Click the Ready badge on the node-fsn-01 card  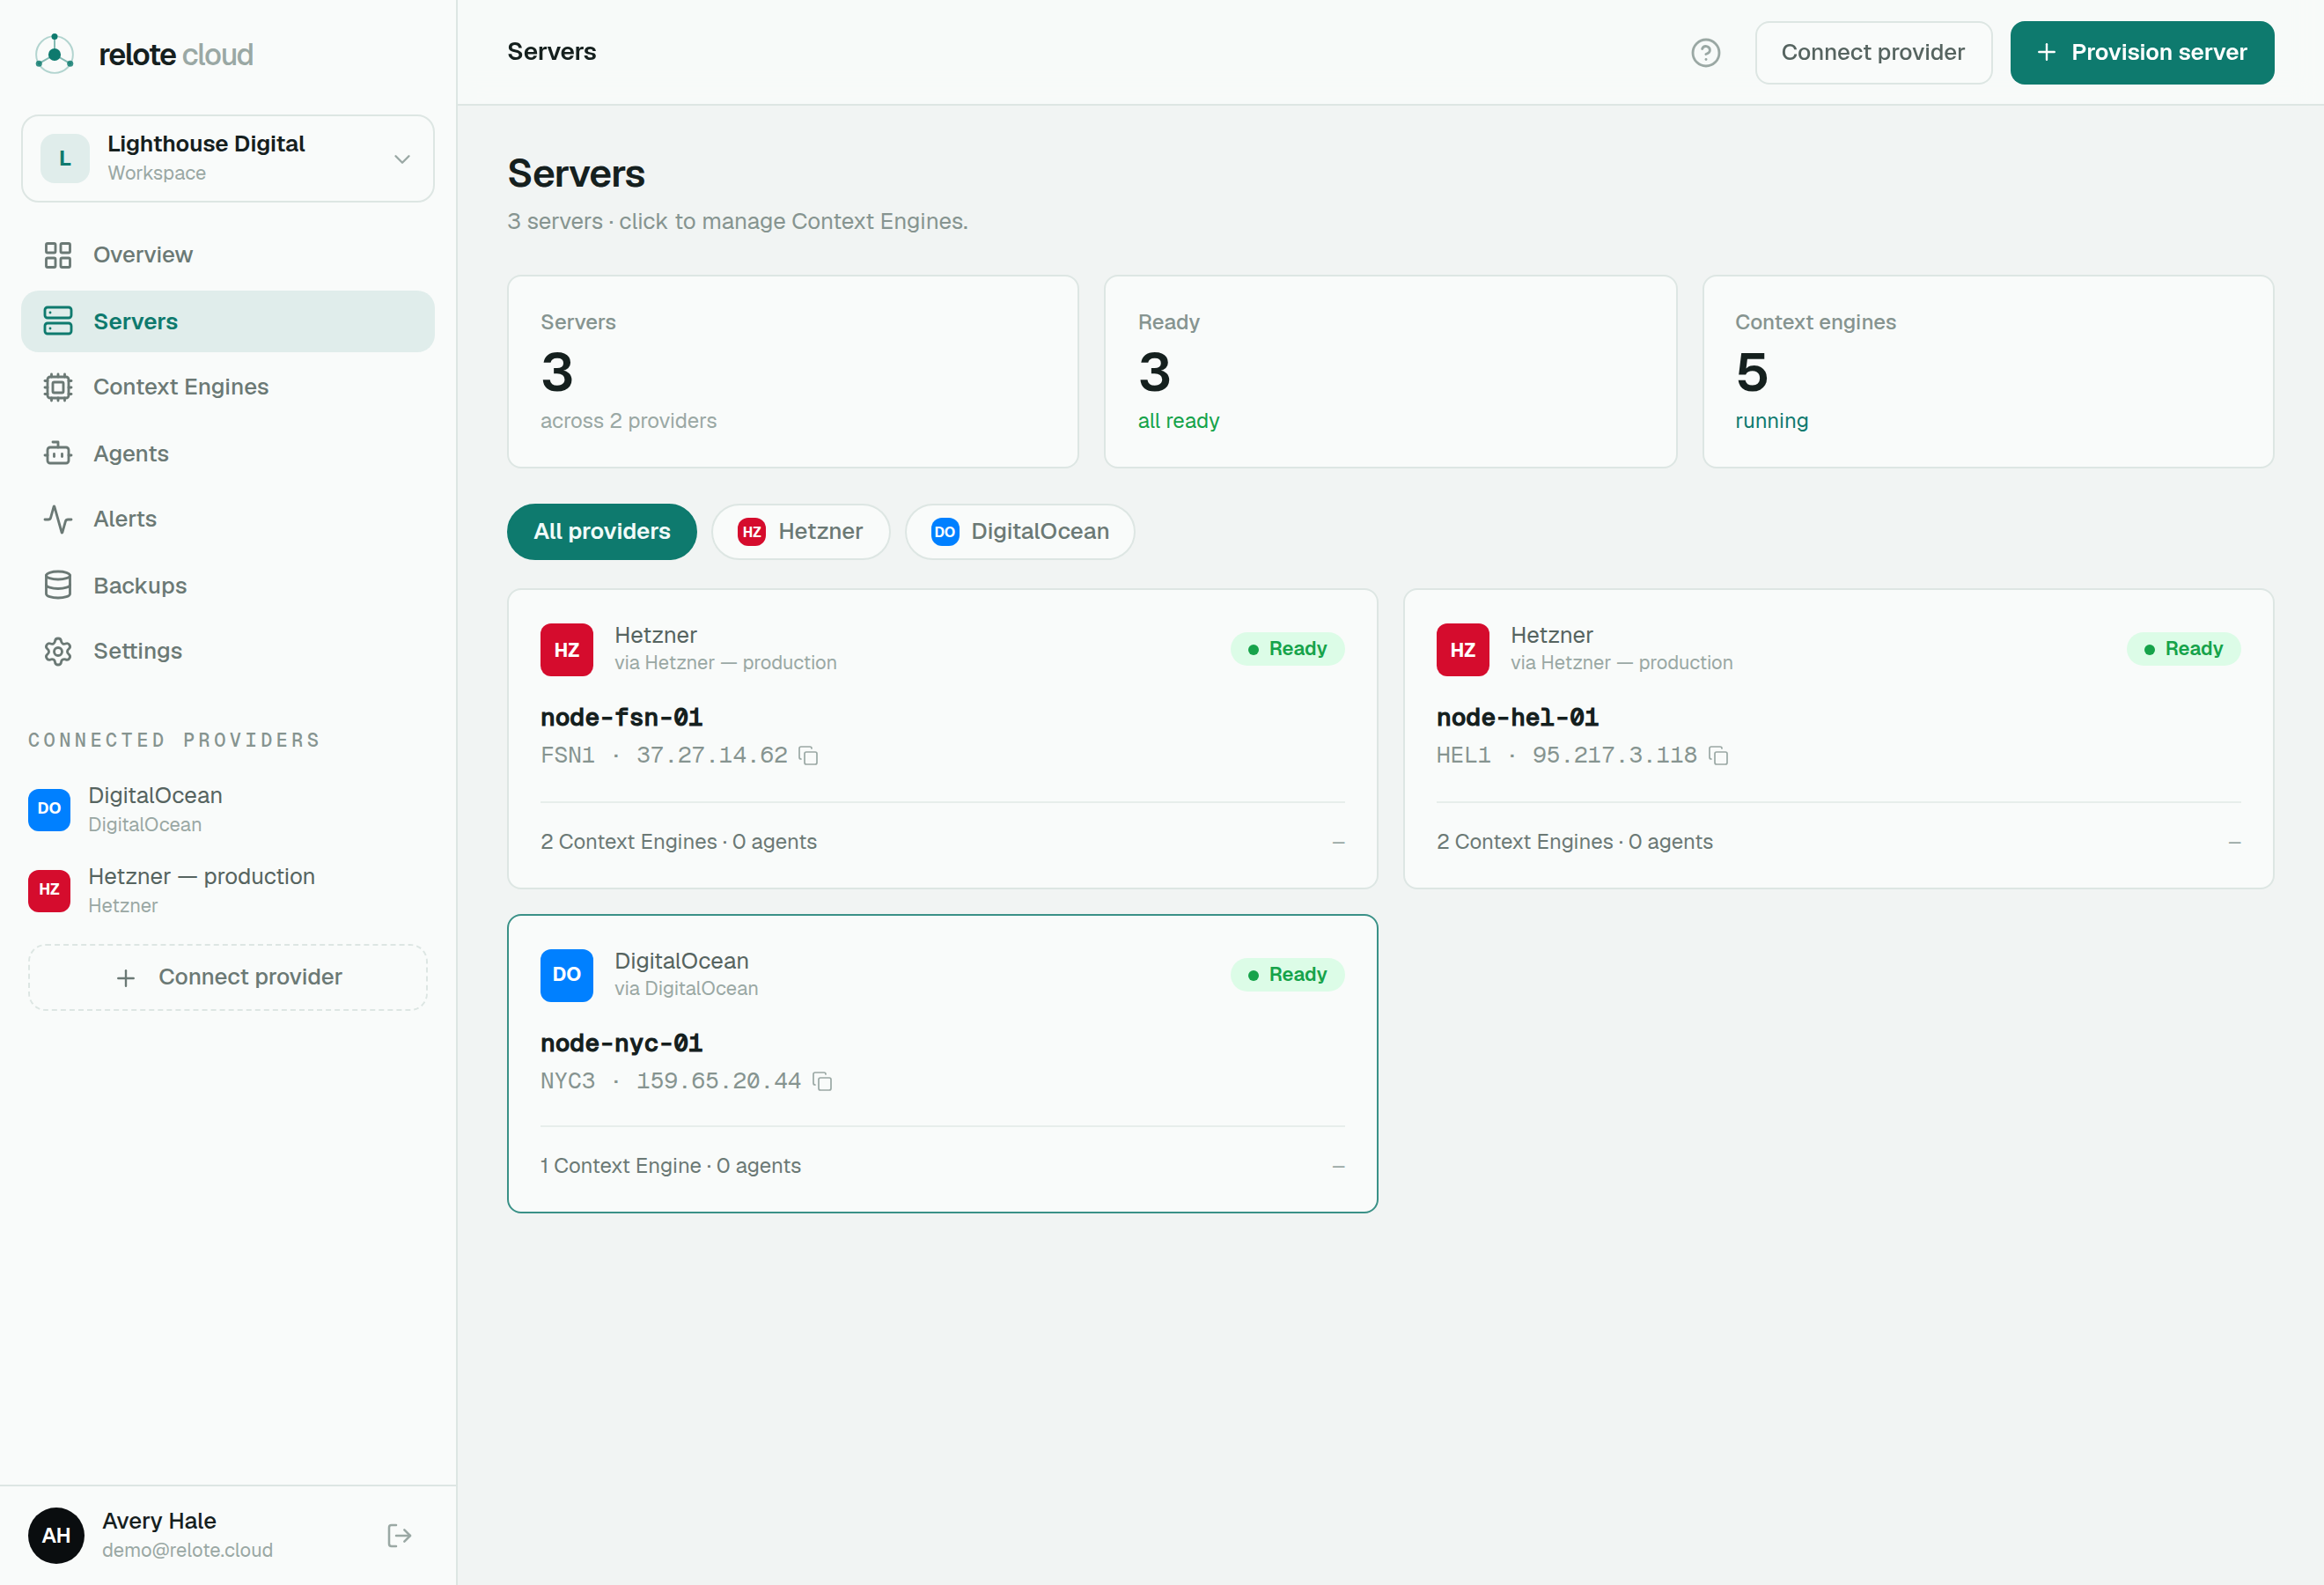coord(1287,649)
